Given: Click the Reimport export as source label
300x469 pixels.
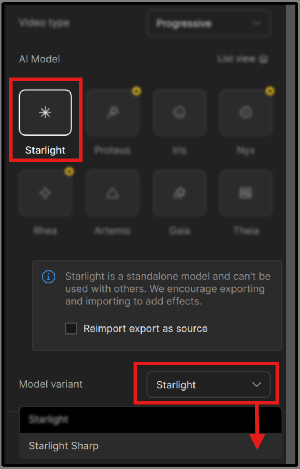Looking at the screenshot, I should tap(145, 328).
